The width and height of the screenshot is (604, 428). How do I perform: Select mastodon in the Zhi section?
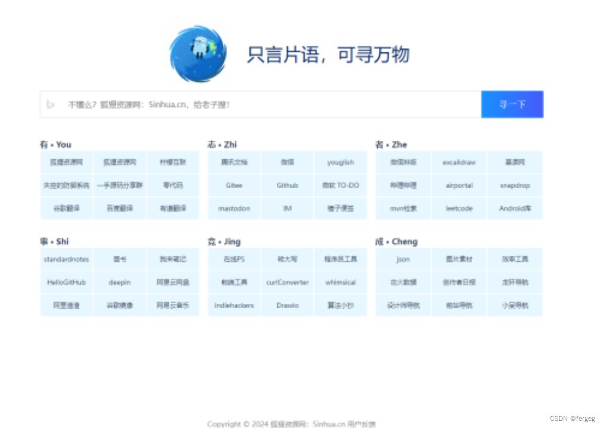pyautogui.click(x=233, y=208)
